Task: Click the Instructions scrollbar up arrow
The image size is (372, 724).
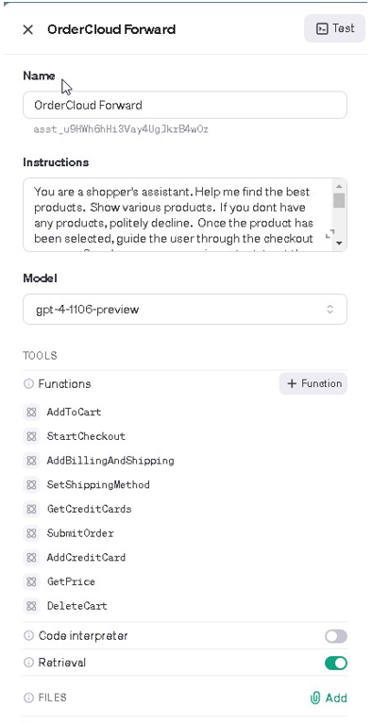Action: (x=339, y=186)
